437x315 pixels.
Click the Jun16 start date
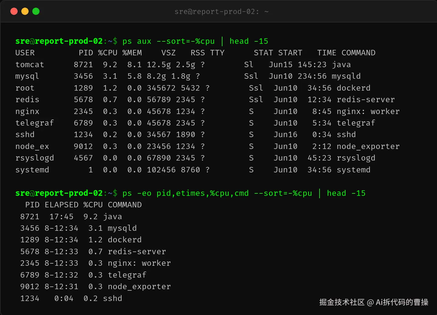285,134
